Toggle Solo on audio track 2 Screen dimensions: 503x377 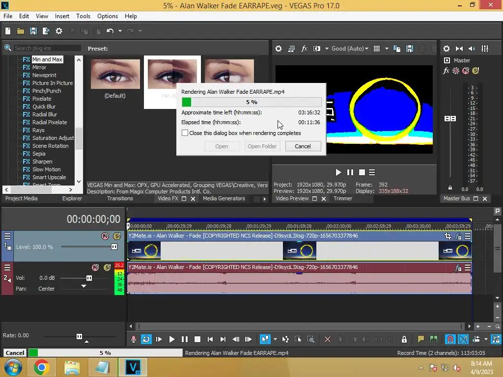(107, 268)
